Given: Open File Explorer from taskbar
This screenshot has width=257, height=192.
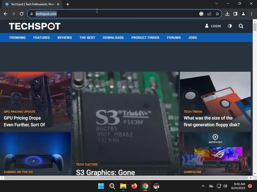Looking at the screenshot, I should (123, 186).
